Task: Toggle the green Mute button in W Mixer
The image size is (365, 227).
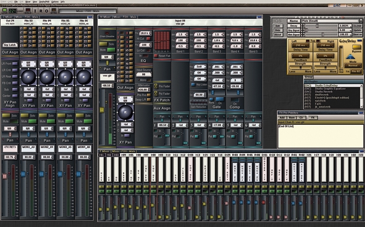Action: (111, 50)
